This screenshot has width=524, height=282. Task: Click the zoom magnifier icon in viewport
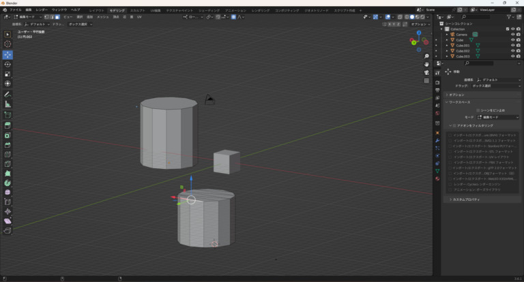426,56
